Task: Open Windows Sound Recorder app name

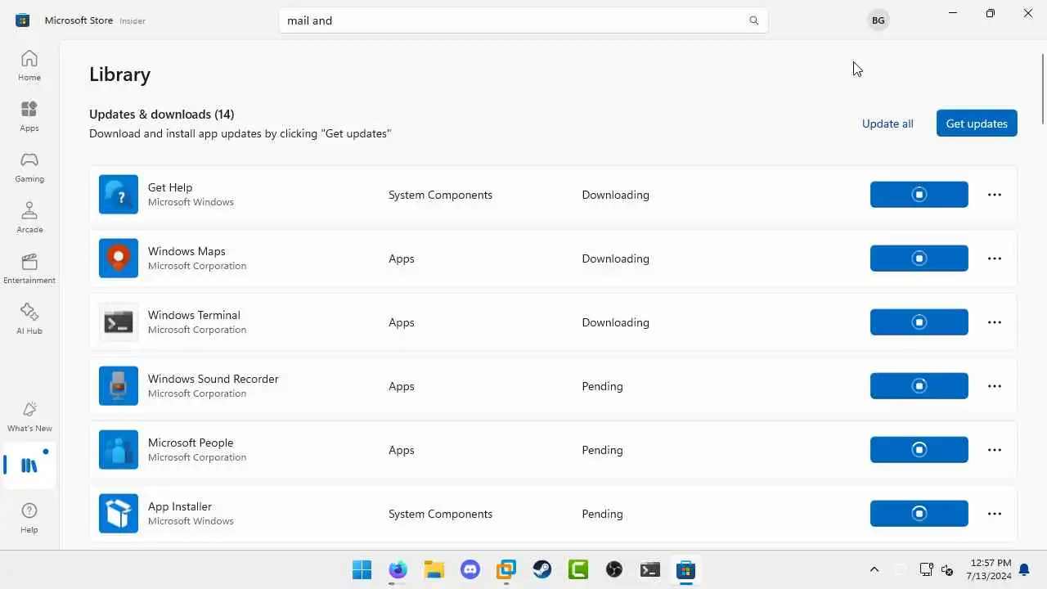Action: click(213, 379)
